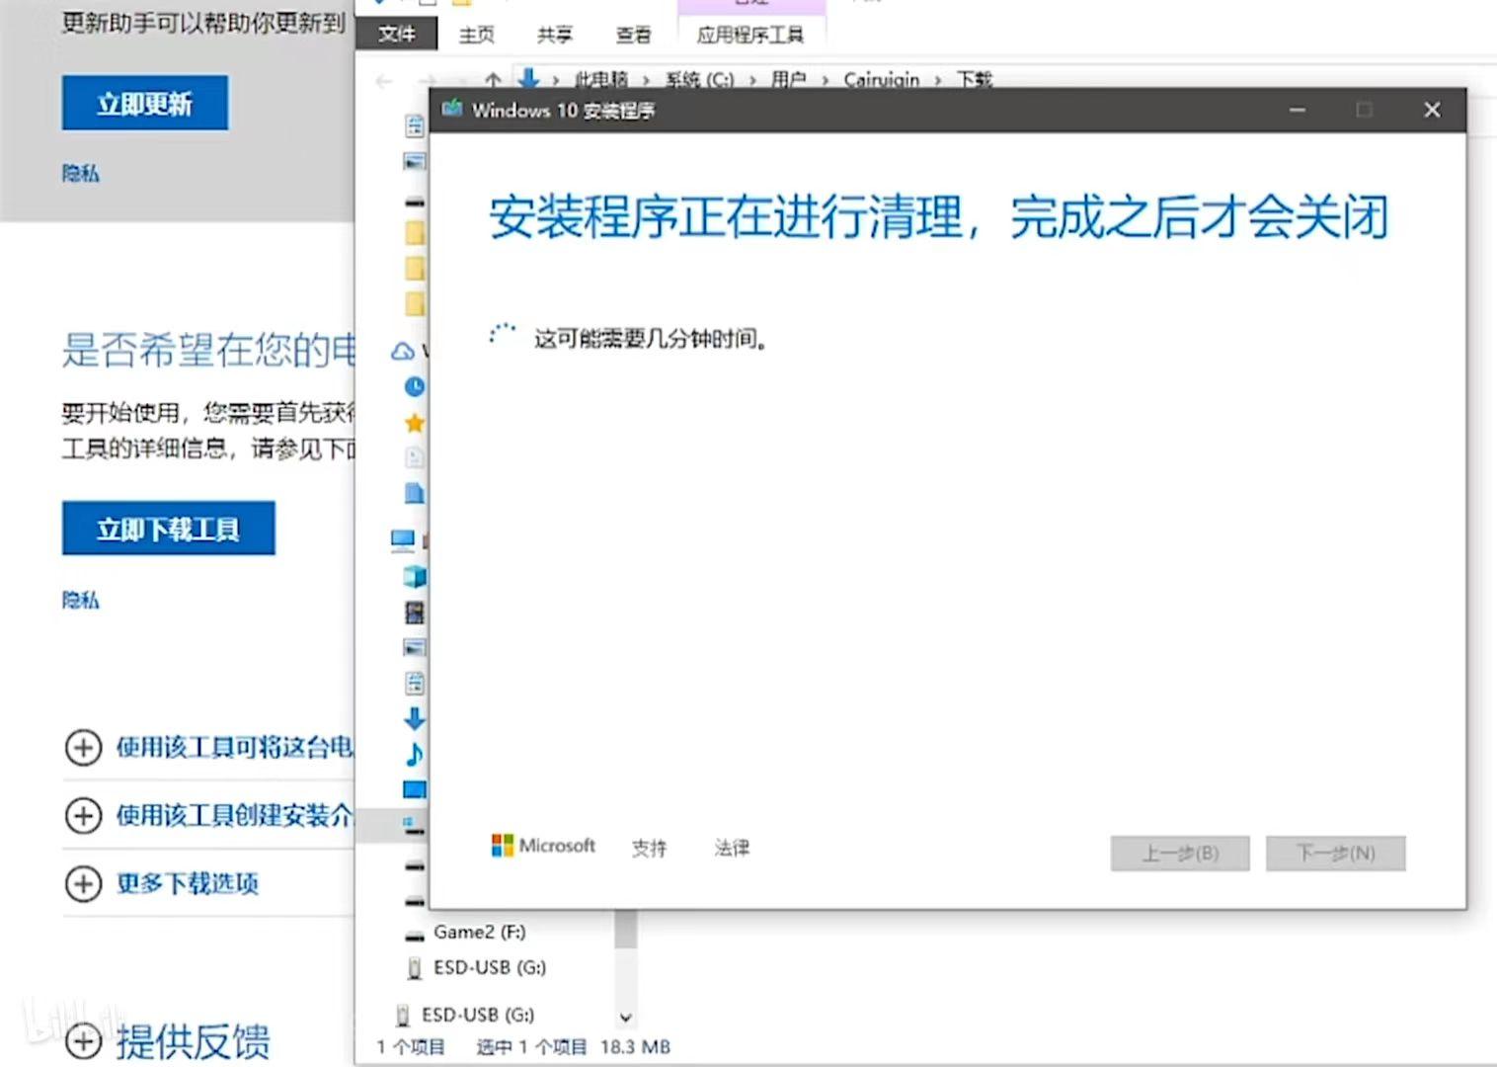This screenshot has height=1067, width=1497.
Task: Select the yellow star favorites icon in sidebar
Action: [x=415, y=423]
